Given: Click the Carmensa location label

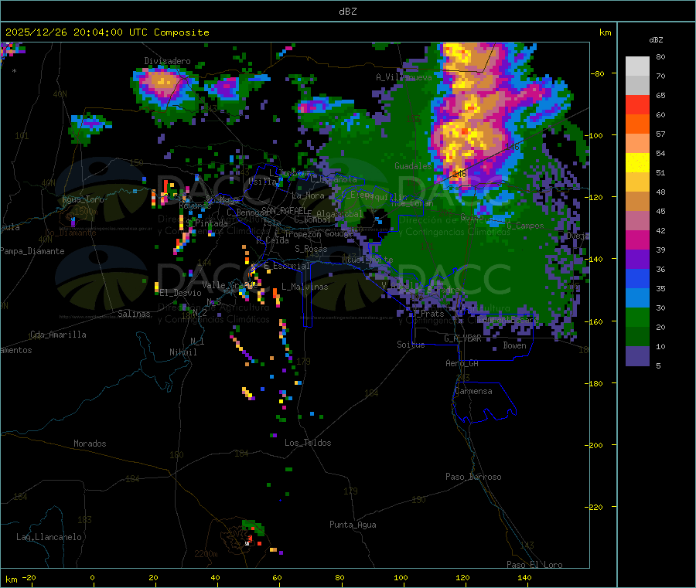Looking at the screenshot, I should (473, 391).
